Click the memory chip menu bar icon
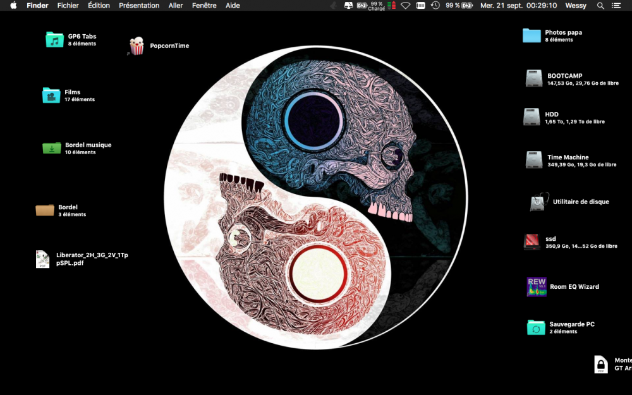632x395 pixels. click(x=420, y=5)
